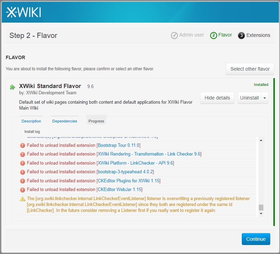This screenshot has height=254, width=280.
Task: Click the Admin user step checkmark icon
Action: point(174,35)
